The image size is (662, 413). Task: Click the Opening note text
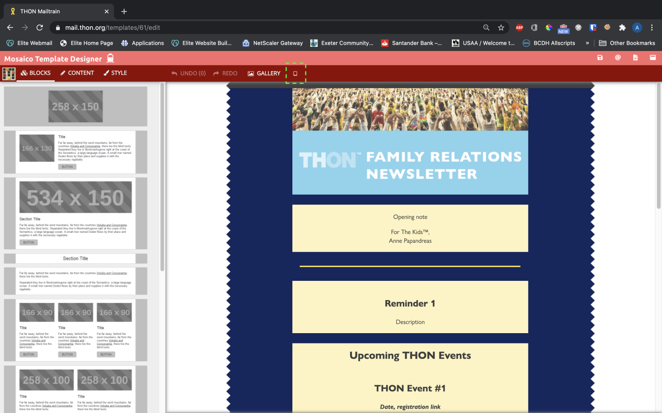410,217
